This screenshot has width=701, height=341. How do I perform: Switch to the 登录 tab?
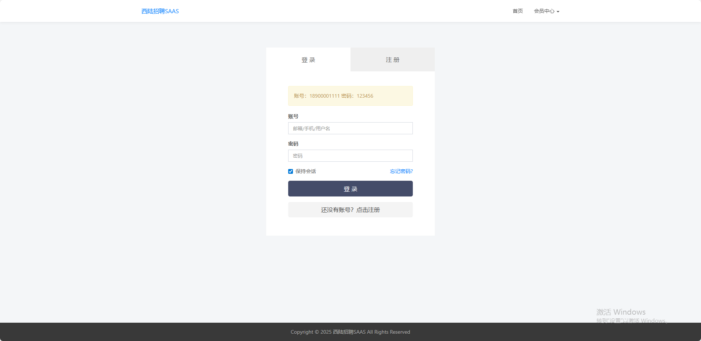click(308, 60)
